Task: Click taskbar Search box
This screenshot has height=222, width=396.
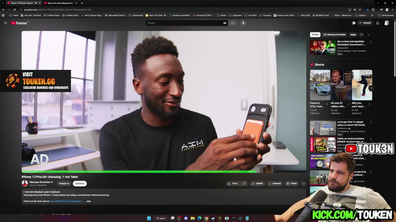Action: click(x=161, y=218)
